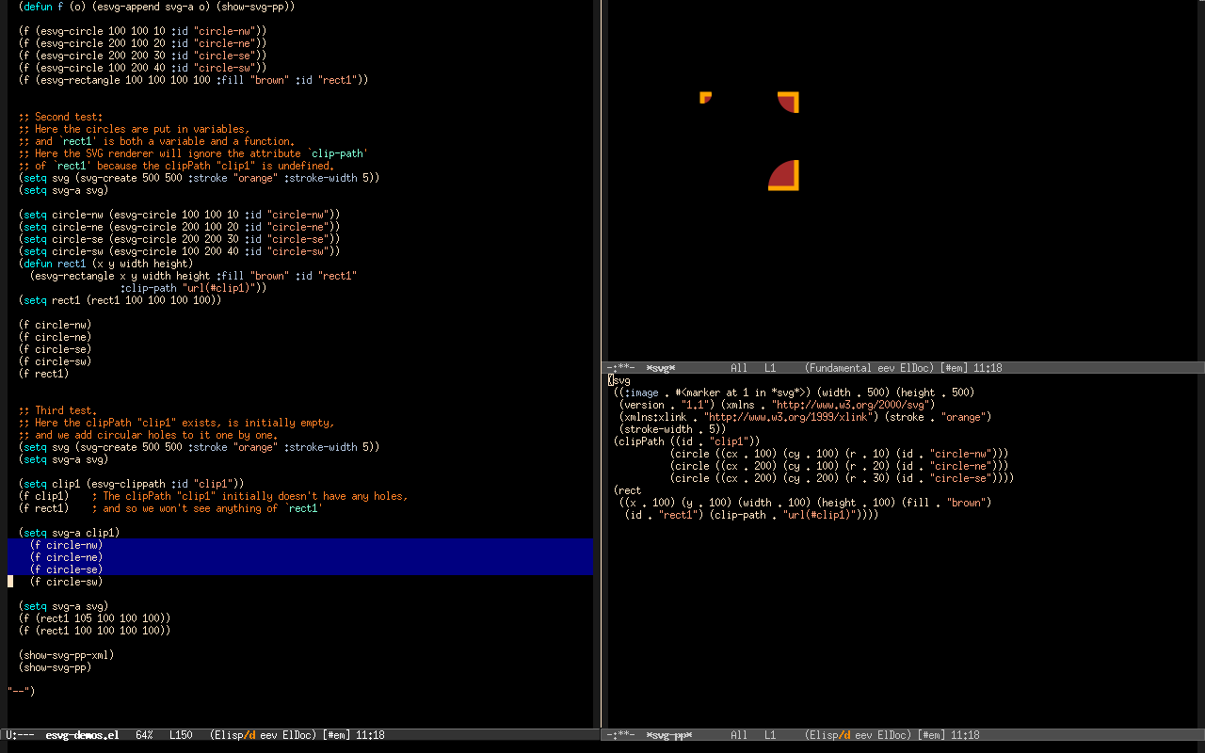Screen dimensions: 1205x753
Task: Click the circle "circle-se" entry in *svg-pp* output
Action: [x=842, y=478]
